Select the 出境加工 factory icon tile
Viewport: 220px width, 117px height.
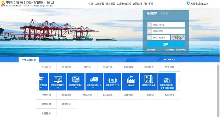130,81
